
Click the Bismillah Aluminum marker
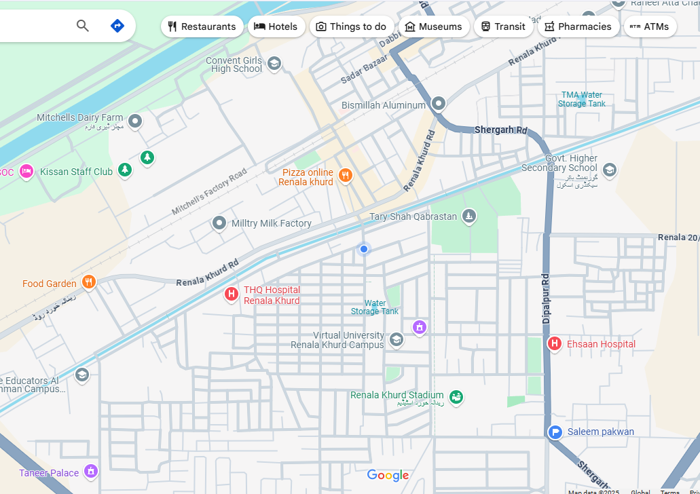coord(439,104)
